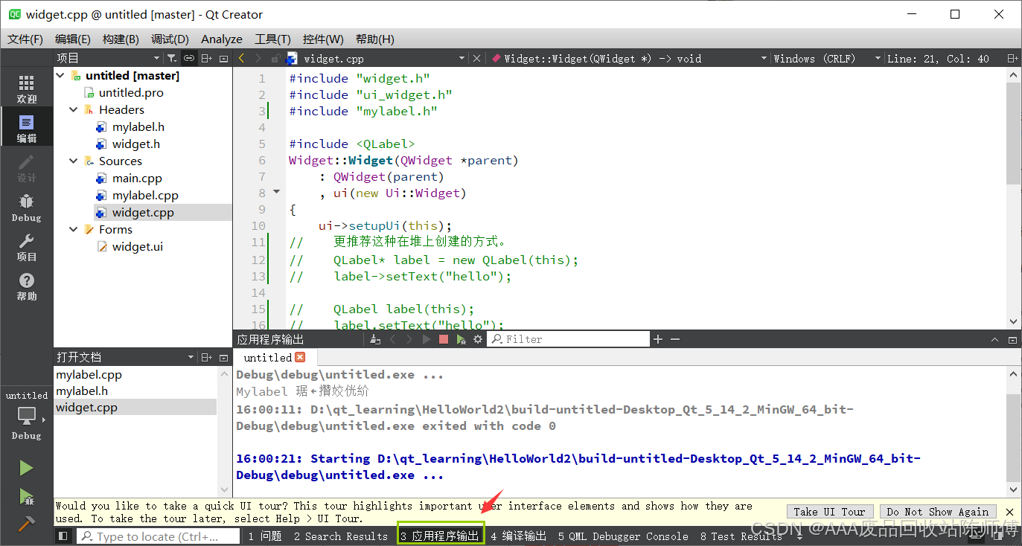
Task: Toggle synchronize with editor link icon
Action: point(189,58)
